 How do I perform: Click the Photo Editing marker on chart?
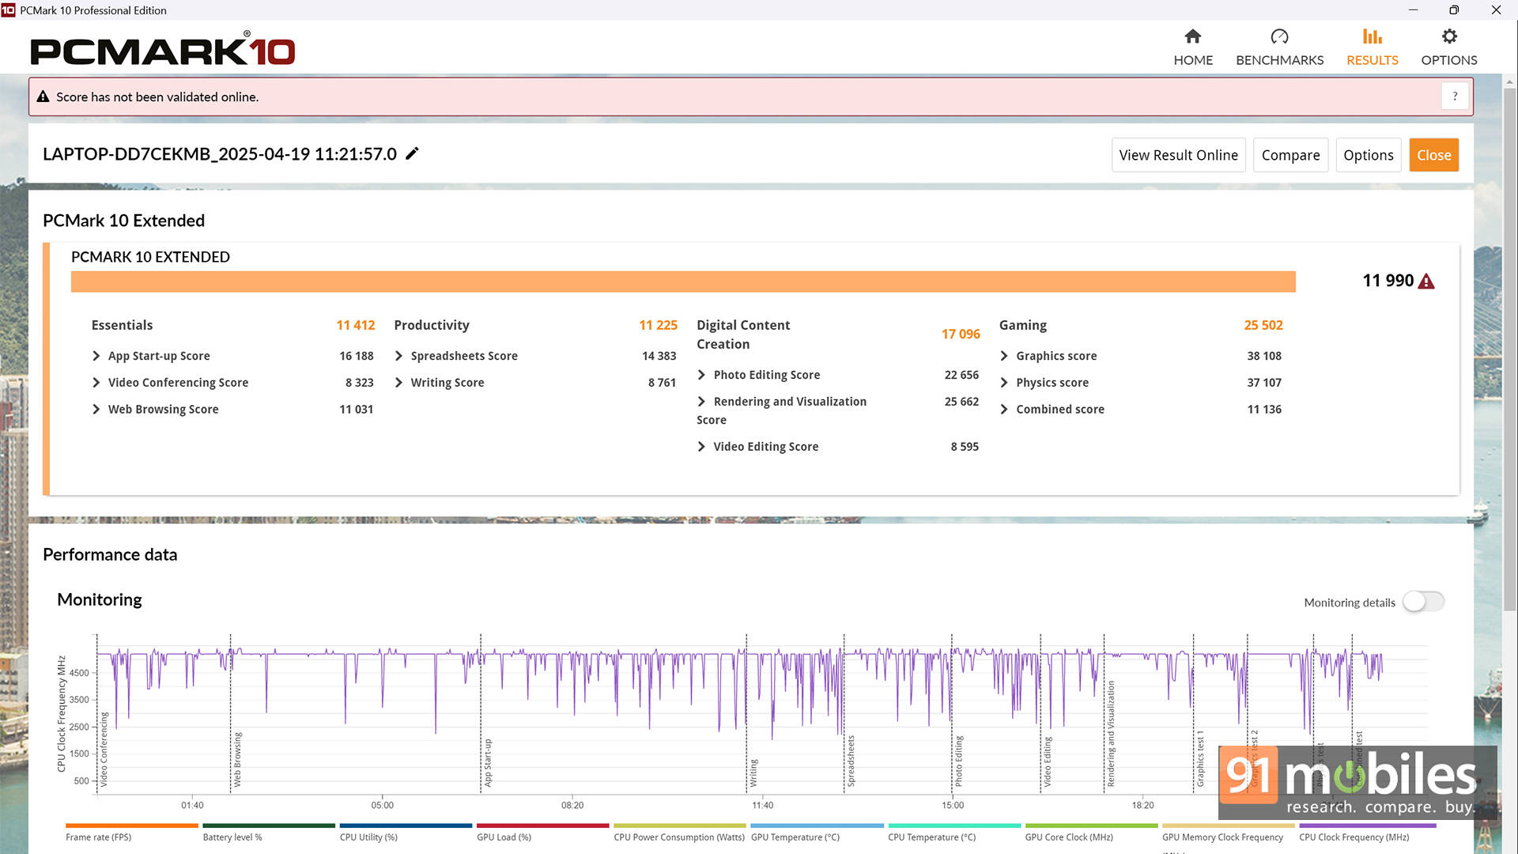(958, 761)
